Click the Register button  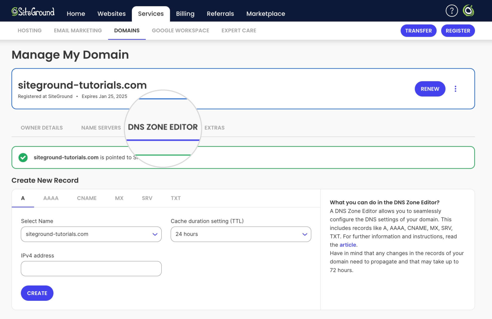point(458,31)
